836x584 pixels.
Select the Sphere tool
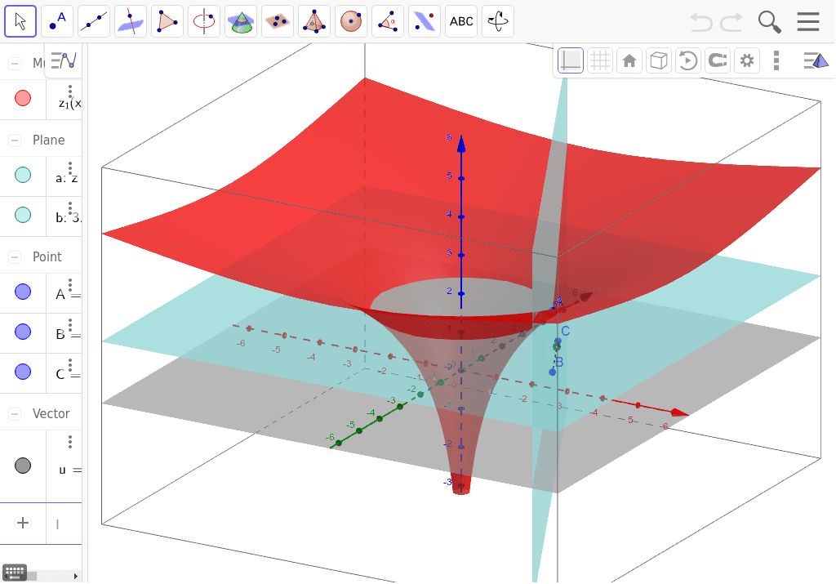tap(351, 21)
